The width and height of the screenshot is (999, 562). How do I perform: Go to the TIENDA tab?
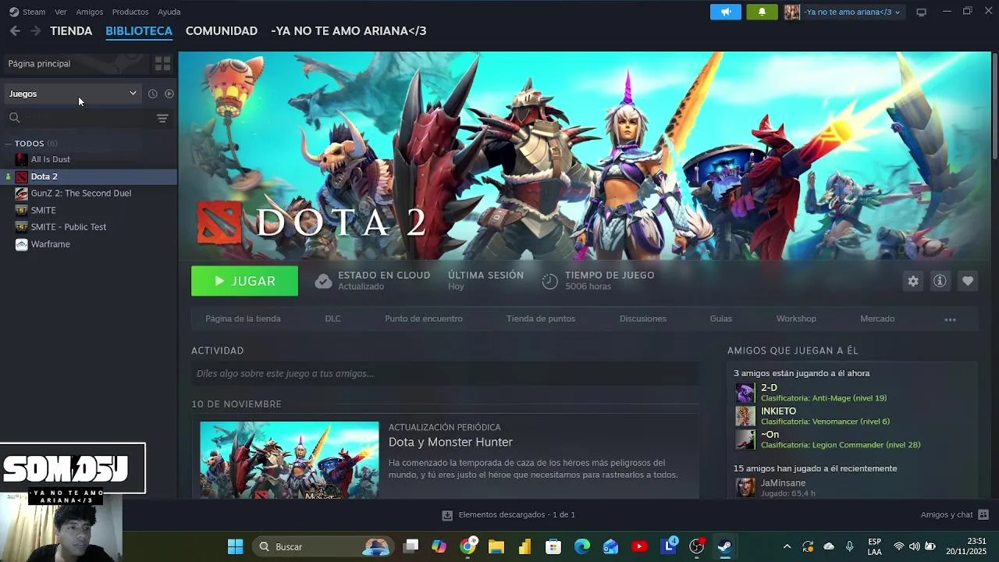click(x=71, y=31)
